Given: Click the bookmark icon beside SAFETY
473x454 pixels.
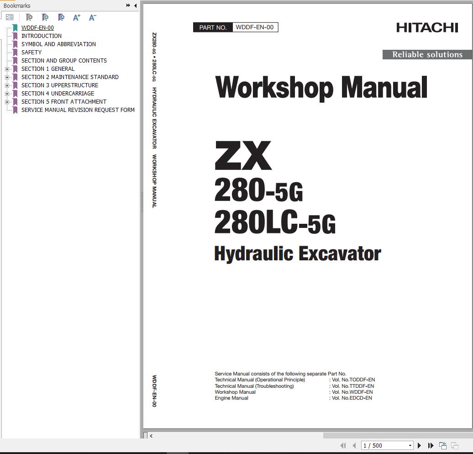Looking at the screenshot, I should point(15,53).
